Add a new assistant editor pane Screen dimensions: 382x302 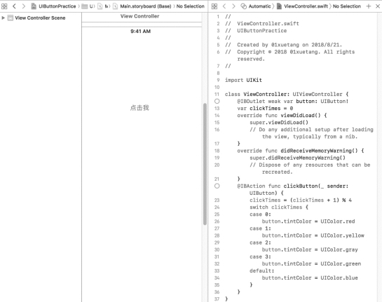point(369,6)
